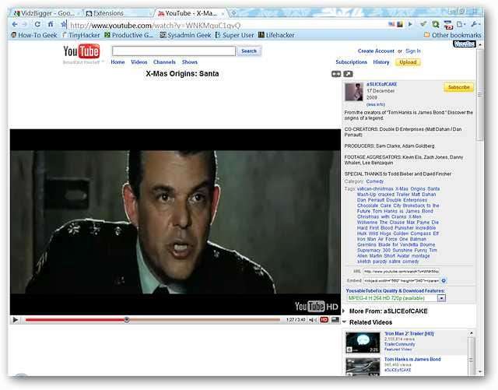Open the Sysadmin Geek bookmark
Image resolution: width=498 pixels, height=390 pixels.
(185, 35)
